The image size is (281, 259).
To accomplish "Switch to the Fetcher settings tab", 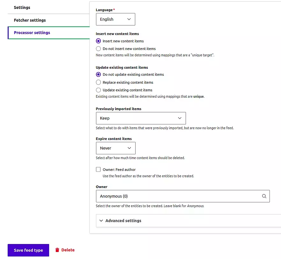I will point(30,20).
